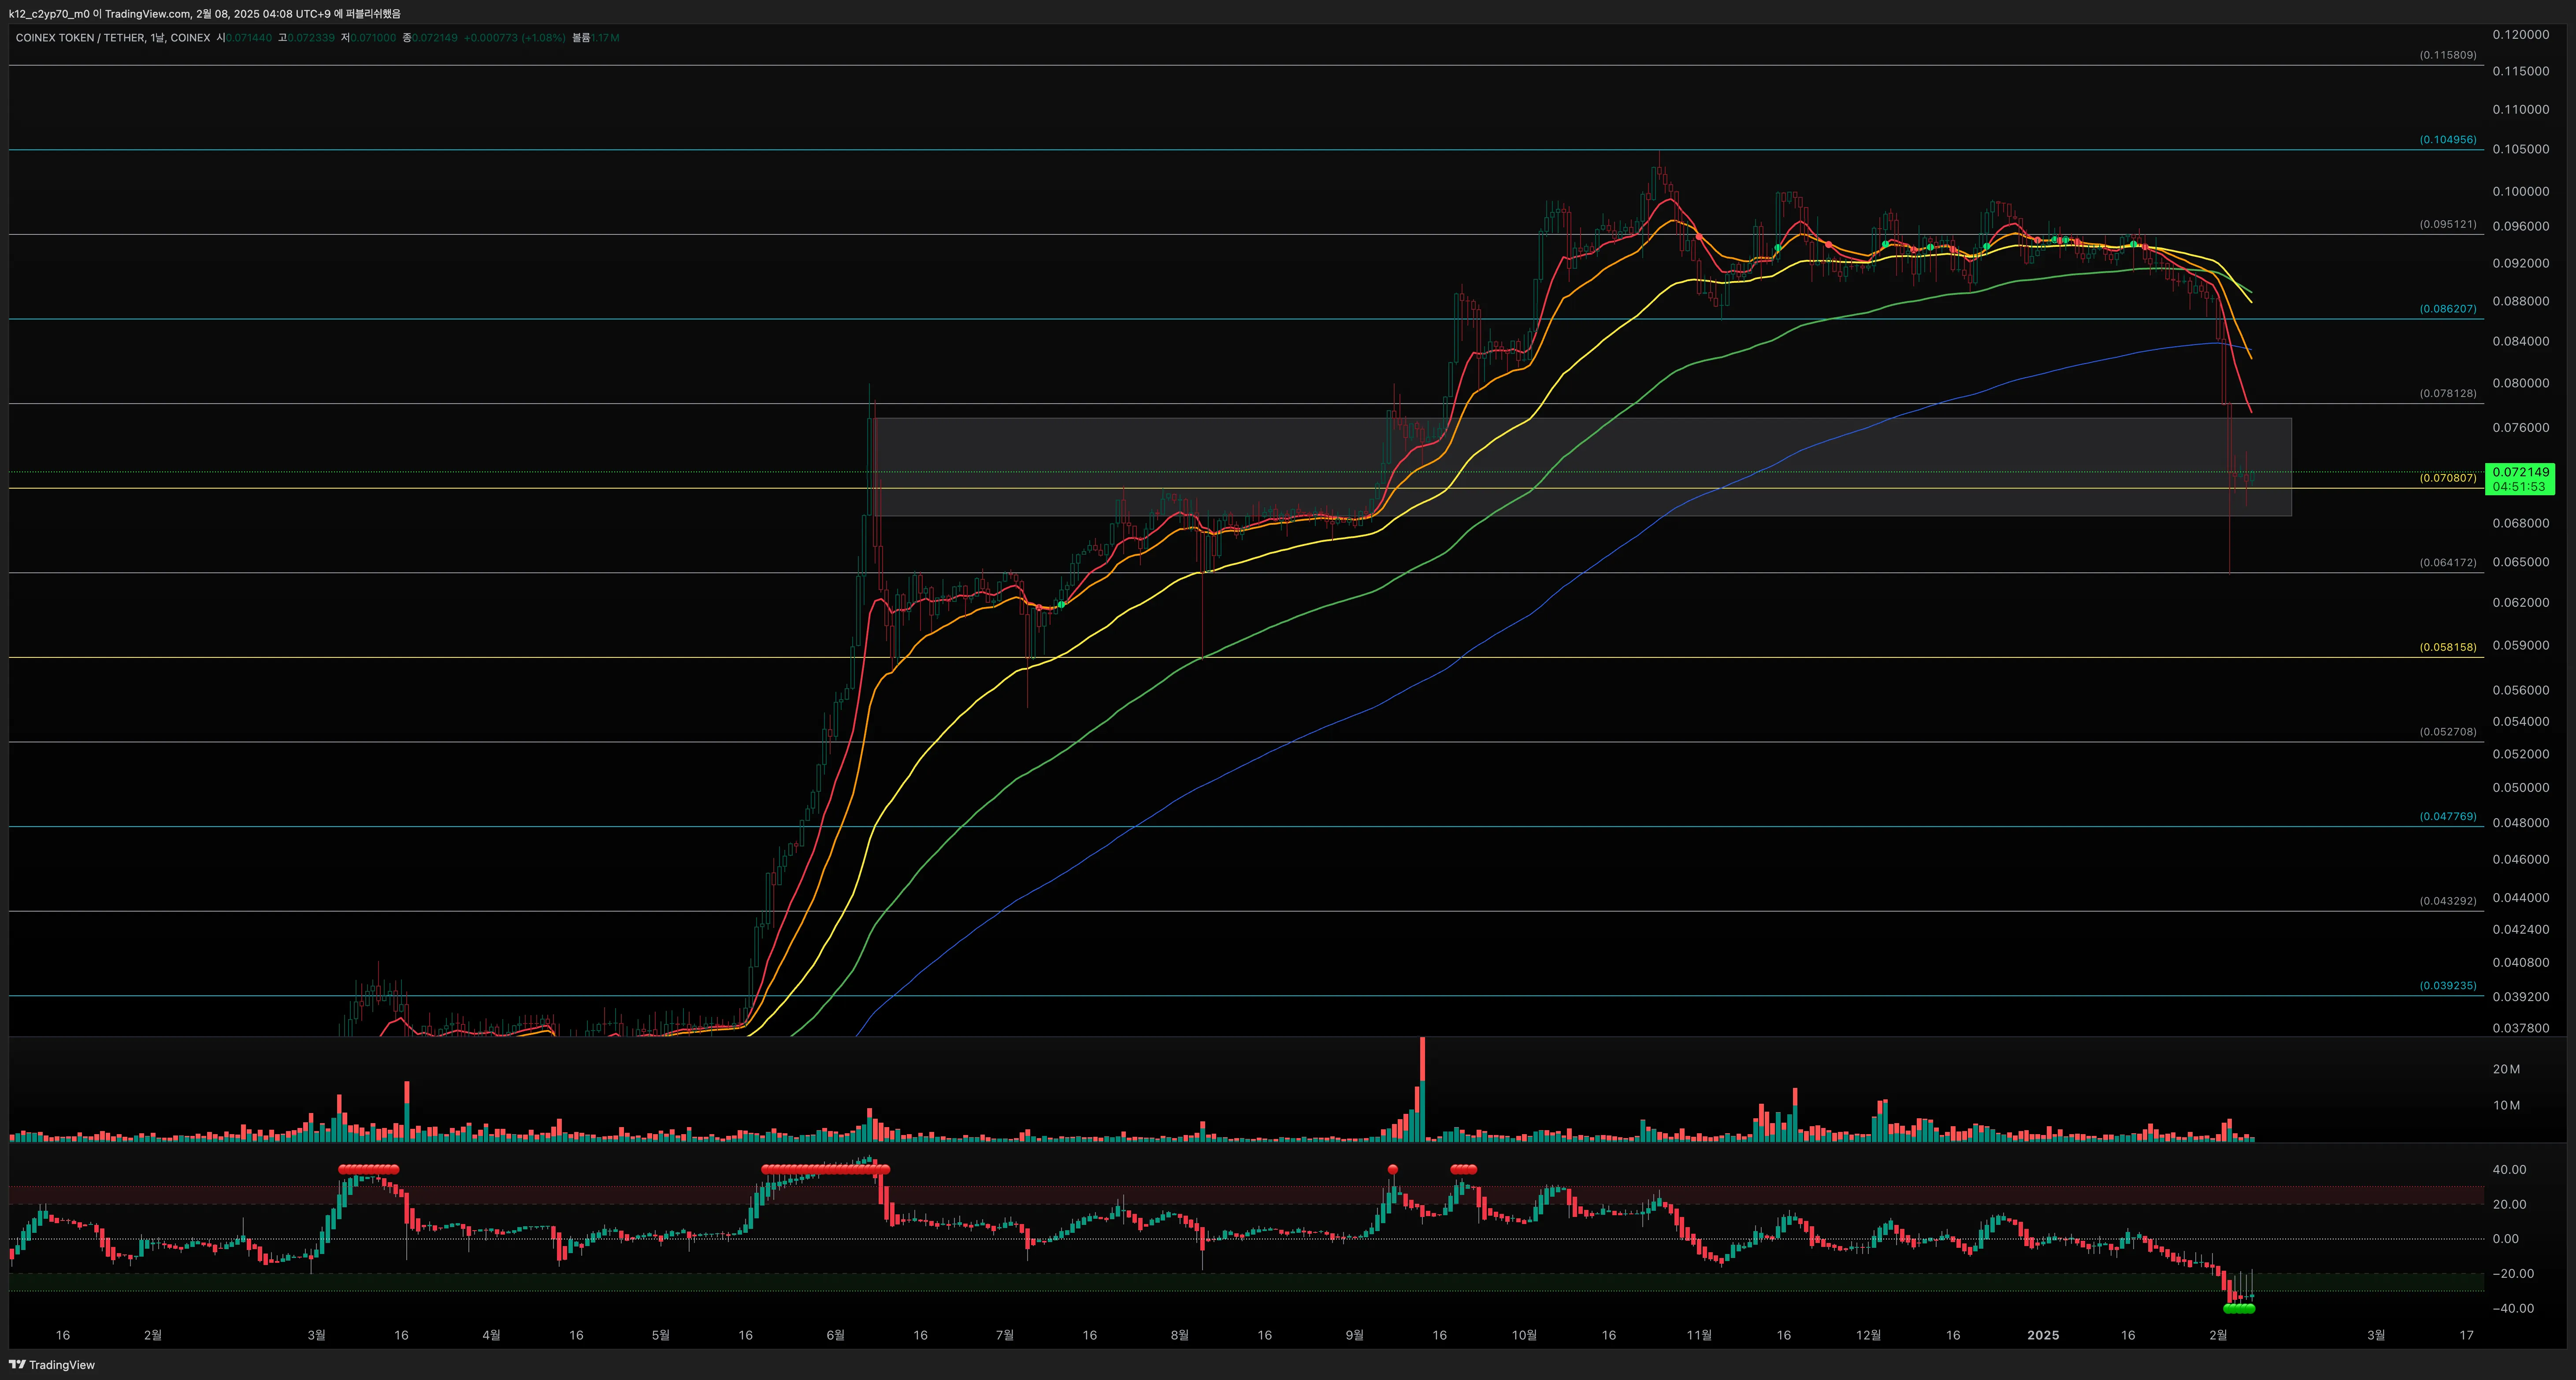This screenshot has height=1380, width=2576.
Task: Click the 6월 label on time axis
Action: (835, 1335)
